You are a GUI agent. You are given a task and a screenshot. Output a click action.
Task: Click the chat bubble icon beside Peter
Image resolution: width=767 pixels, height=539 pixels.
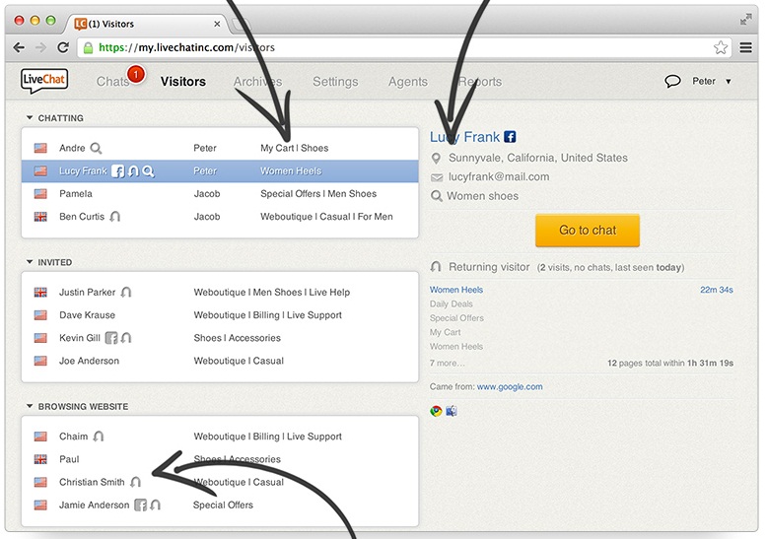[x=673, y=82]
